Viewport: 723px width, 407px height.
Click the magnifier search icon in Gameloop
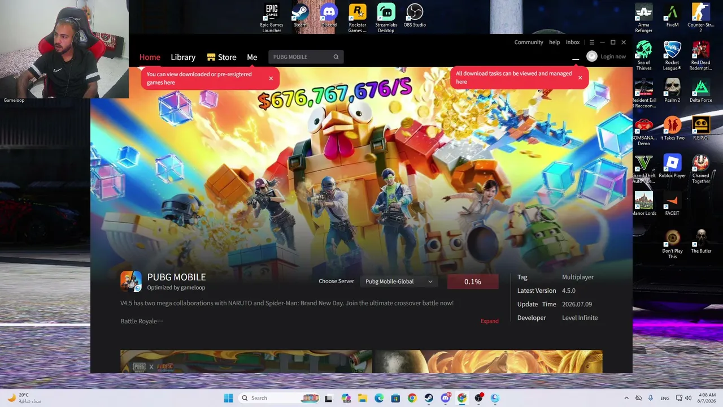click(x=336, y=57)
